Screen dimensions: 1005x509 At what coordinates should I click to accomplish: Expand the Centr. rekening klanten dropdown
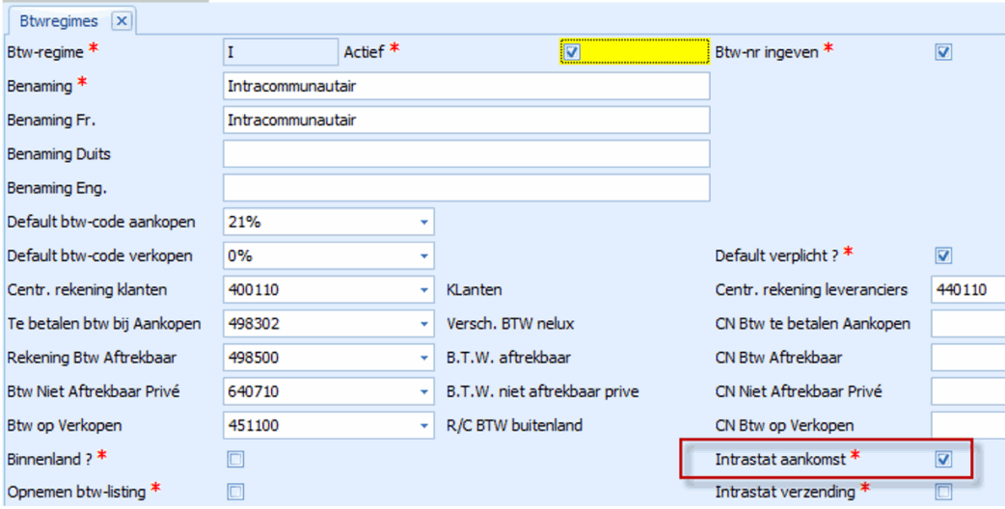coord(423,290)
